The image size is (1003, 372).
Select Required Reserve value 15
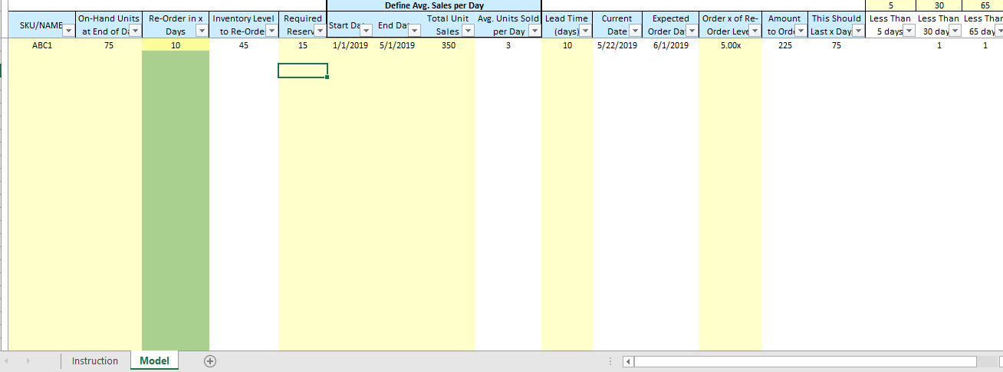303,45
